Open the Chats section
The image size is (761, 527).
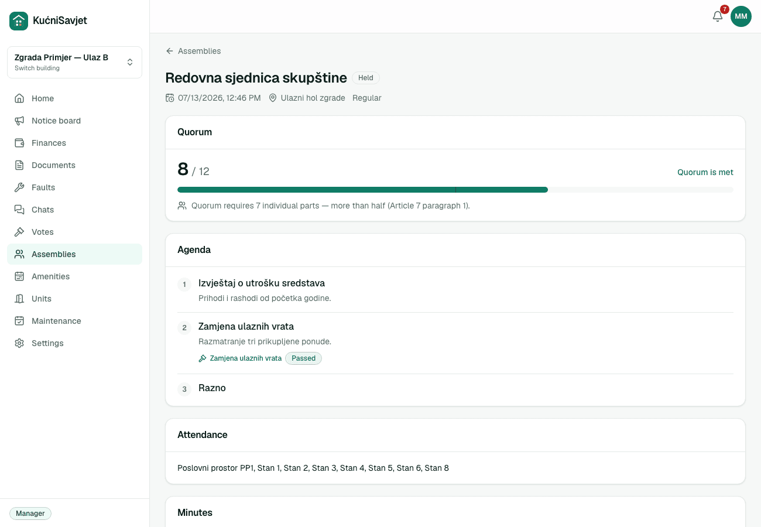tap(74, 210)
